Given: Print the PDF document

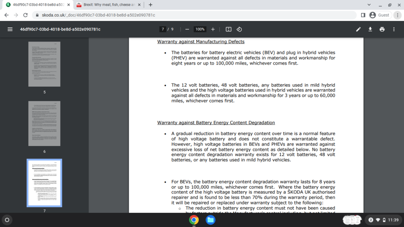Looking at the screenshot, I should coord(382,29).
